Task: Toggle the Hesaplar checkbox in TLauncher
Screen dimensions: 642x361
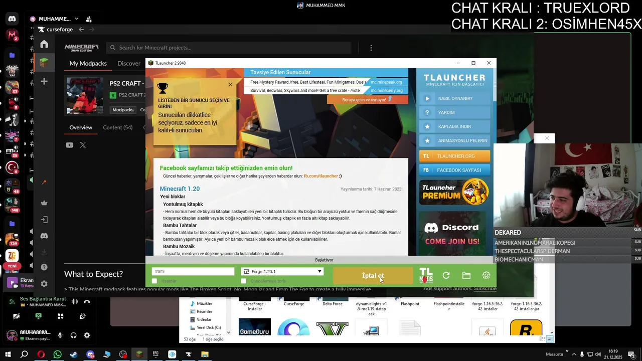Action: 154,281
